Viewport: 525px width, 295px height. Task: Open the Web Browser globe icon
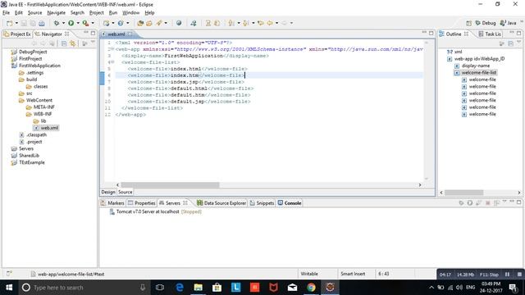pos(179,23)
